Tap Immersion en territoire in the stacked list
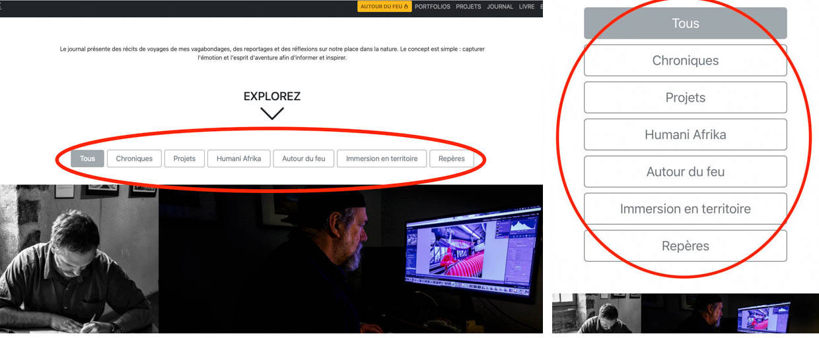The width and height of the screenshot is (819, 338). coord(685,209)
